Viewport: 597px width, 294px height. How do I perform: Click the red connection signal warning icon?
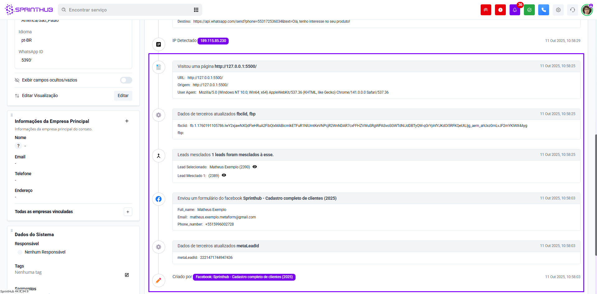coord(486,10)
